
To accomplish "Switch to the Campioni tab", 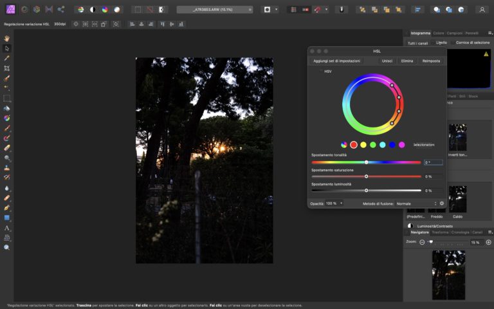I will [x=454, y=33].
